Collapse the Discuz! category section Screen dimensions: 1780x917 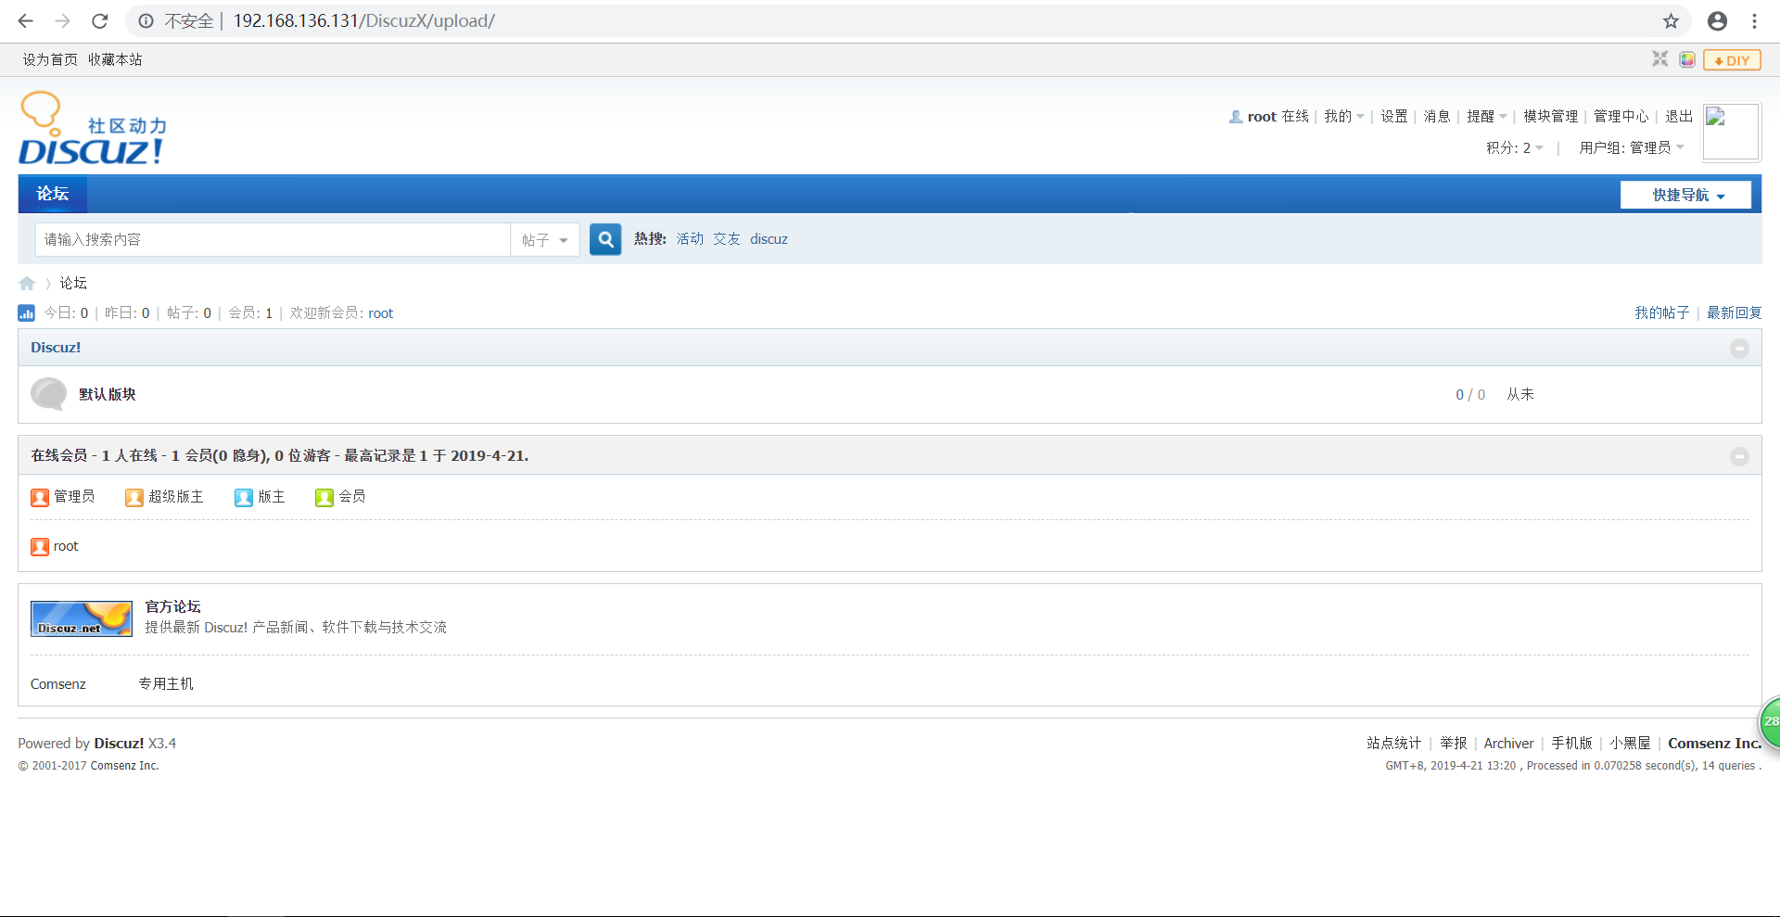click(x=1739, y=348)
